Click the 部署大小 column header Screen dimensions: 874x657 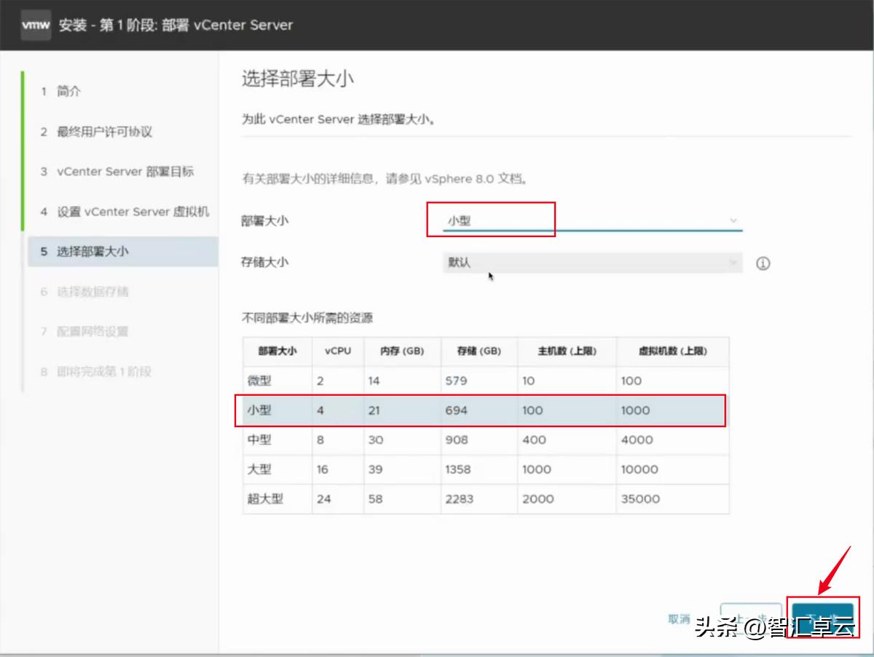(277, 351)
